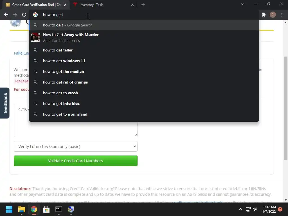This screenshot has width=288, height=216.
Task: Click the Chrome taskbar icon
Action: click(x=34, y=209)
